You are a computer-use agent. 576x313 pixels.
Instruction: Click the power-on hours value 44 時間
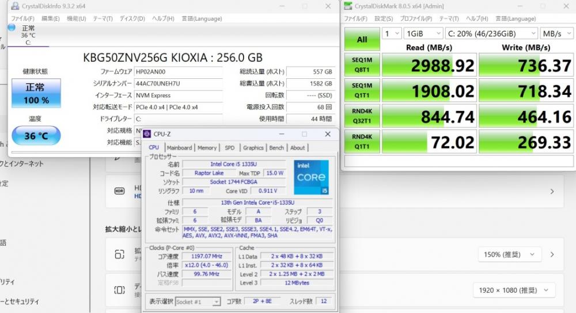pos(310,119)
